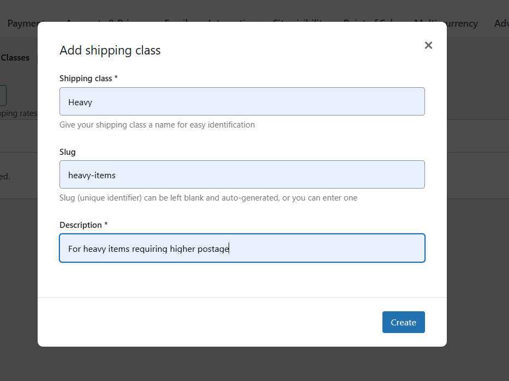Close the Add shipping class dialog
The width and height of the screenshot is (509, 381).
click(x=428, y=45)
